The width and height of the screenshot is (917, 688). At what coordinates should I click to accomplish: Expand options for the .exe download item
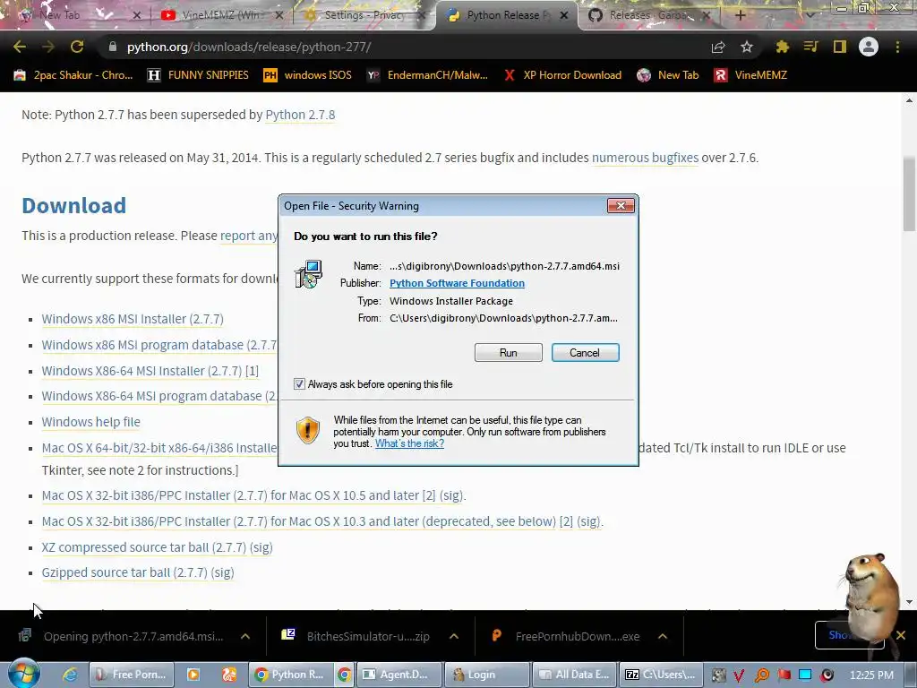coord(663,636)
